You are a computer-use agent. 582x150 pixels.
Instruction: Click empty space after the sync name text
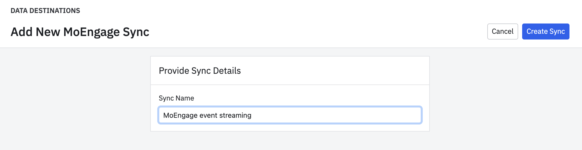point(336,115)
